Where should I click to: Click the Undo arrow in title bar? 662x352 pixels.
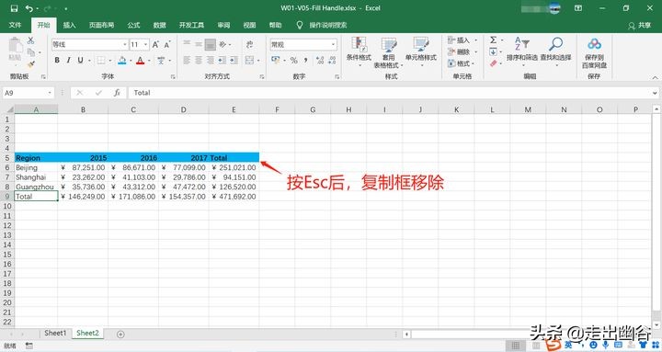[x=29, y=8]
